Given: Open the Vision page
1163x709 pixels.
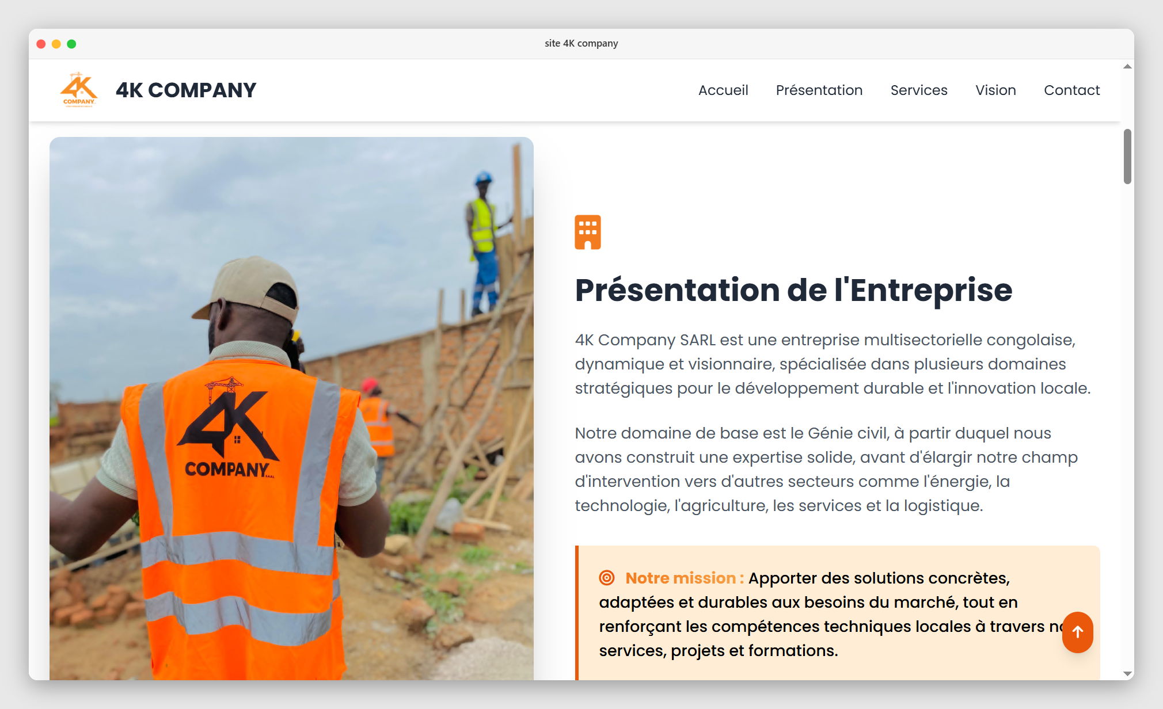Looking at the screenshot, I should click(995, 90).
